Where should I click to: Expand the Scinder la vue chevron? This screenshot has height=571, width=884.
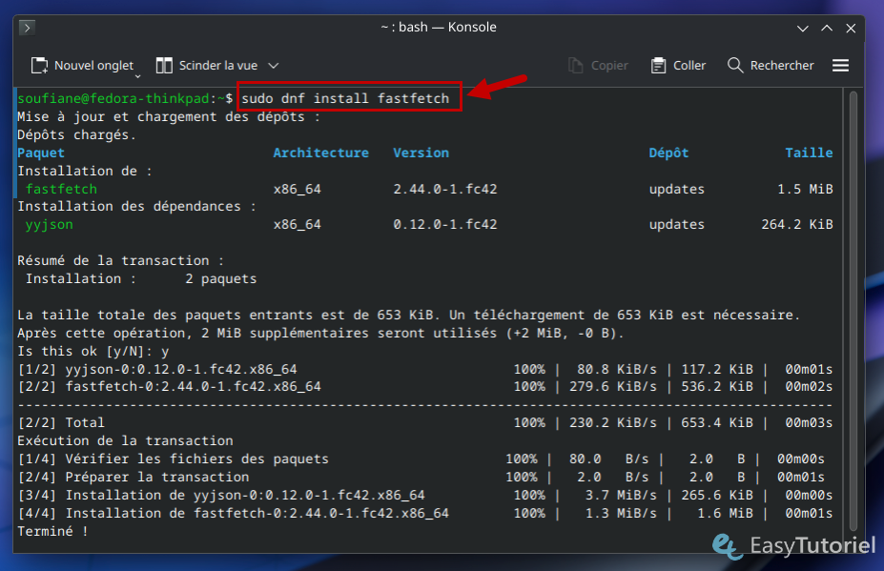pyautogui.click(x=272, y=66)
